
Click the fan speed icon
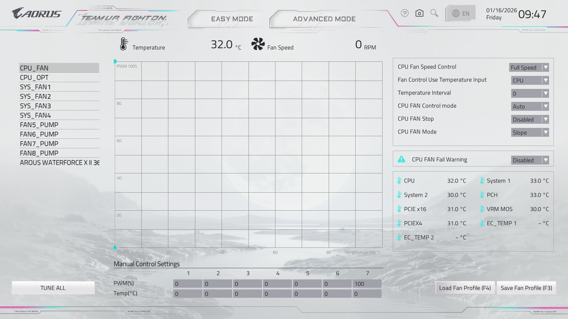coord(258,44)
